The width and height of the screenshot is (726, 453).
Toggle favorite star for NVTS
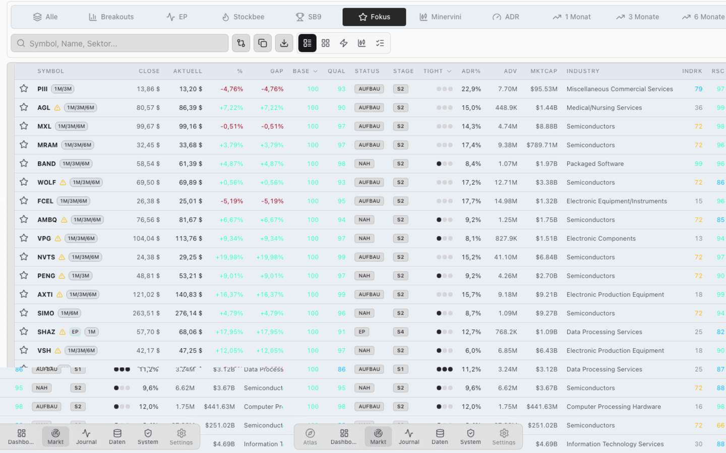pyautogui.click(x=24, y=257)
